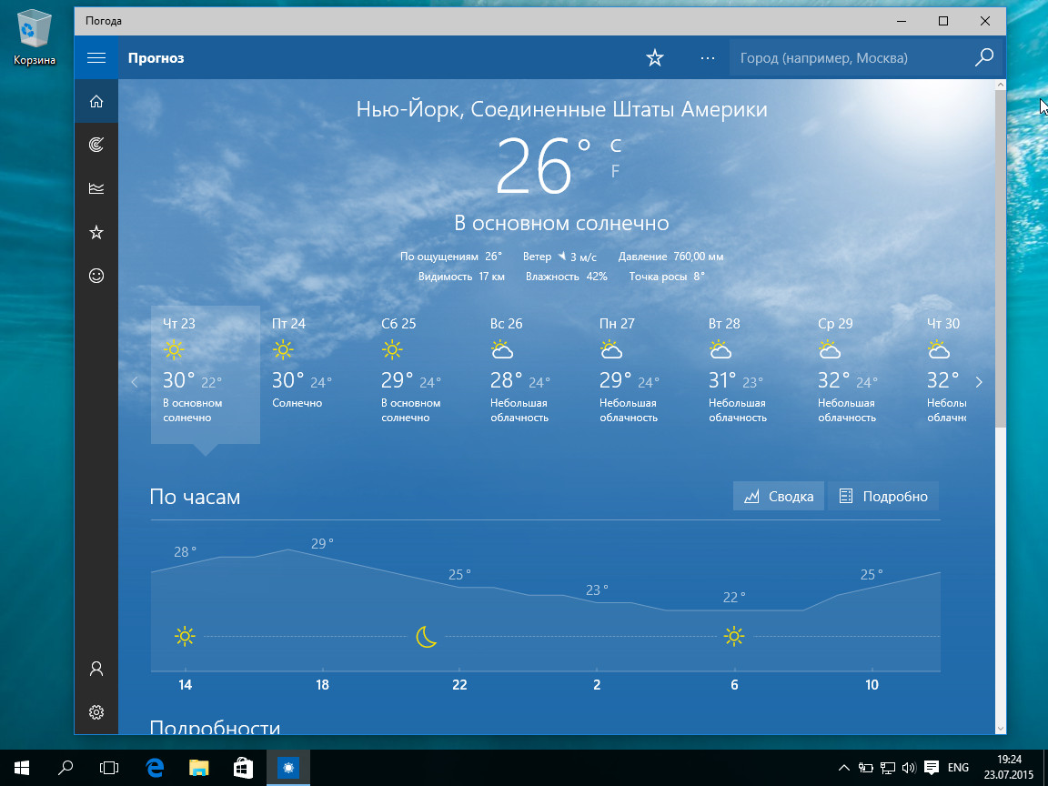Go to the Home forecast icon
Screen dimensions: 1048x786
(96, 102)
